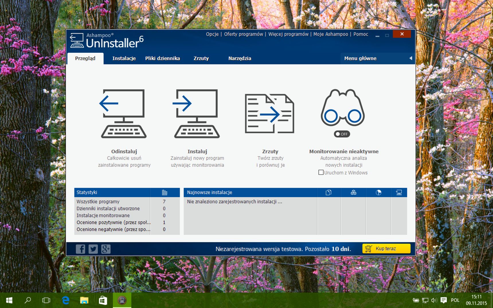Open the Oferty programów link

click(x=243, y=34)
